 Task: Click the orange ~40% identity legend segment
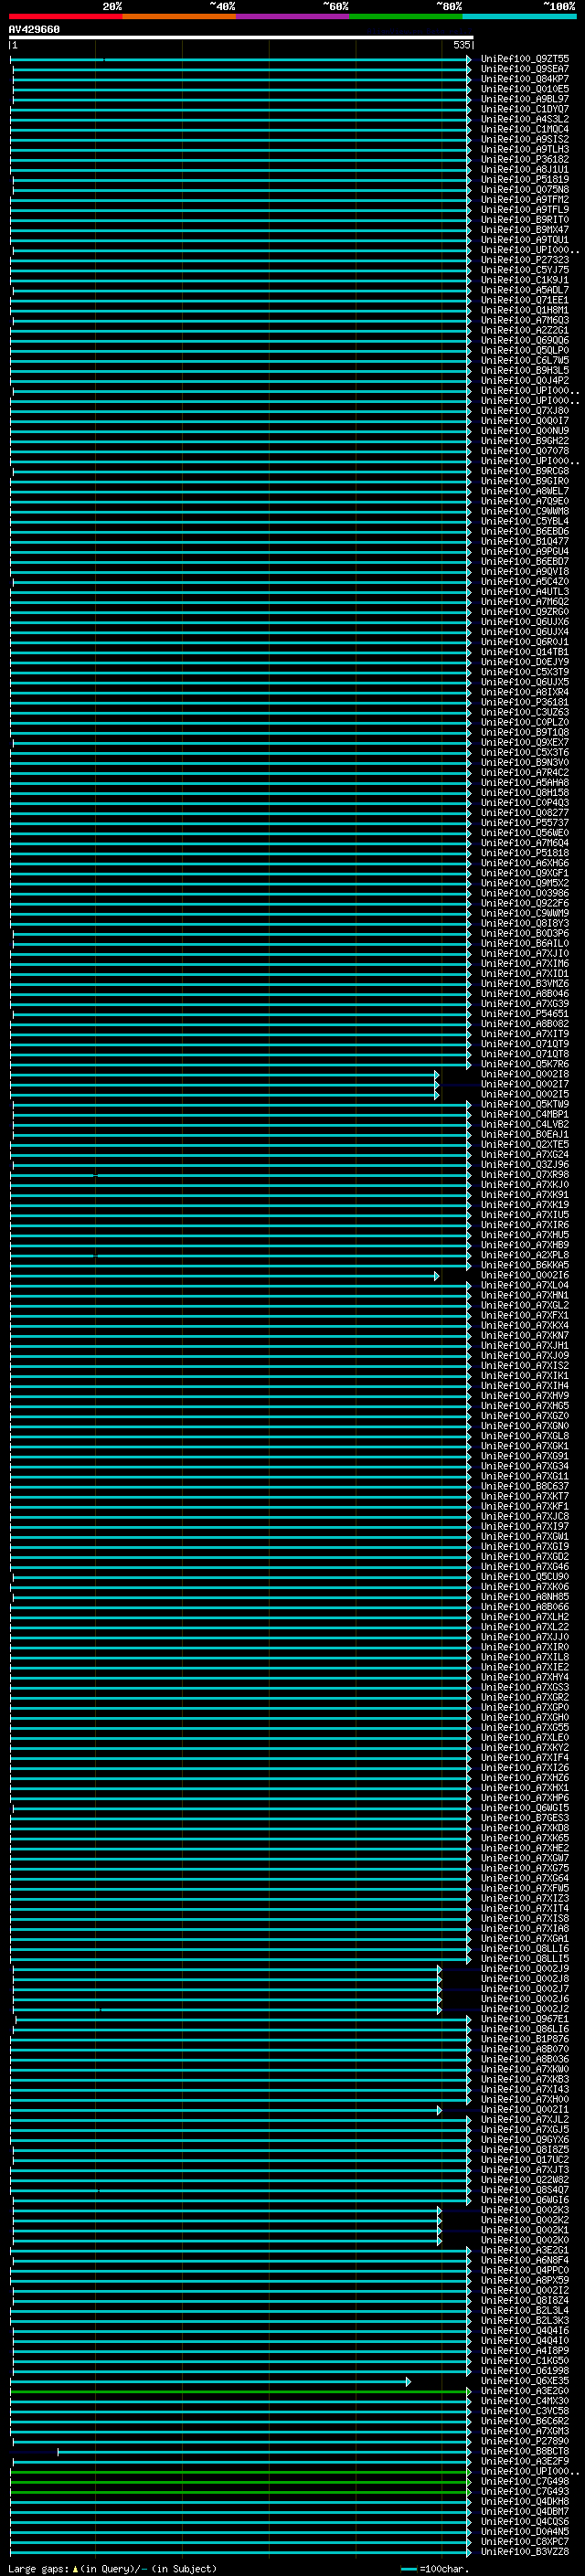pyautogui.click(x=179, y=16)
